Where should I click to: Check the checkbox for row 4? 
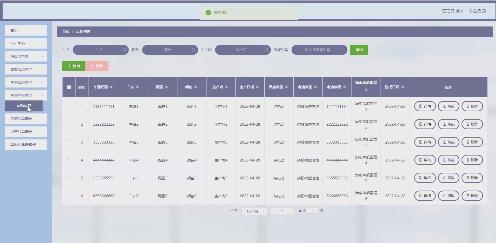point(68,160)
